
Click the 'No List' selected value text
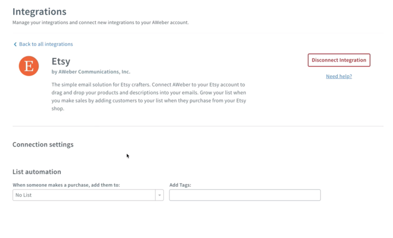[x=24, y=195]
